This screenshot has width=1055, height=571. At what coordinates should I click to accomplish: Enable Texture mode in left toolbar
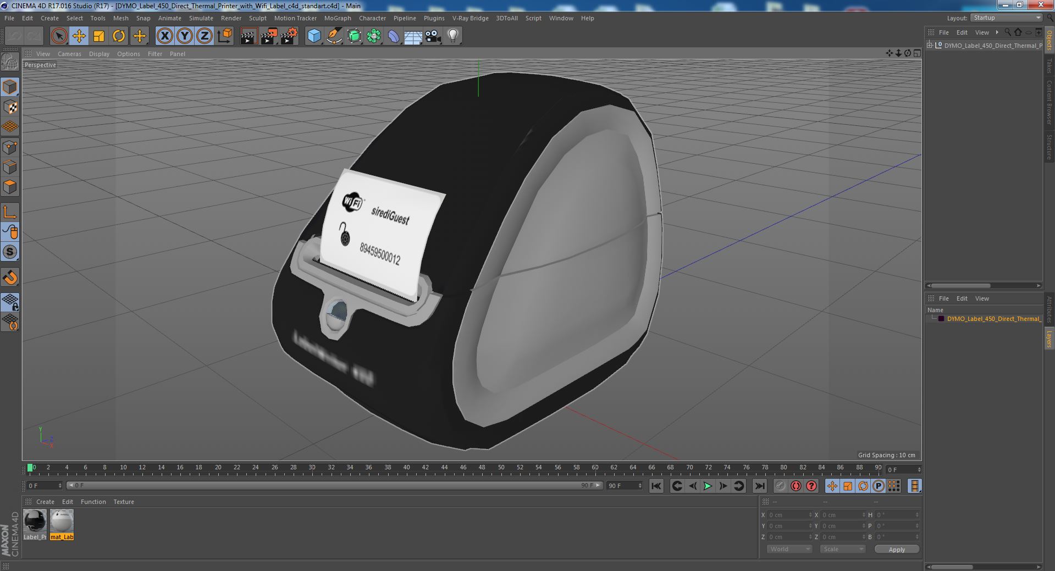tap(10, 107)
